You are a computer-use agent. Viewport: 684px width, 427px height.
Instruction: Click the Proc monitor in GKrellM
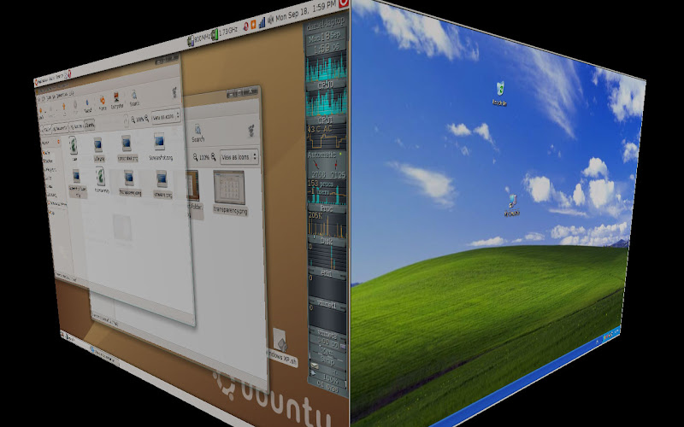tap(327, 191)
